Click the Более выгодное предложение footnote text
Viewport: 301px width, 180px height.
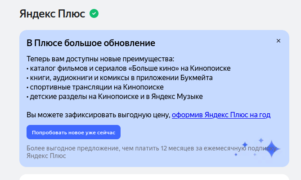(152, 152)
